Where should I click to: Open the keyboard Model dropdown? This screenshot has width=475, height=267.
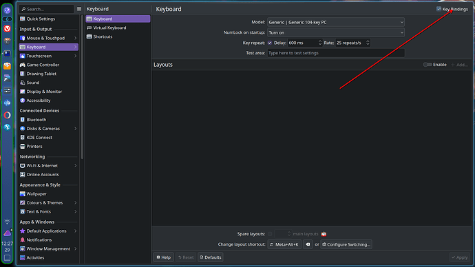pos(336,22)
